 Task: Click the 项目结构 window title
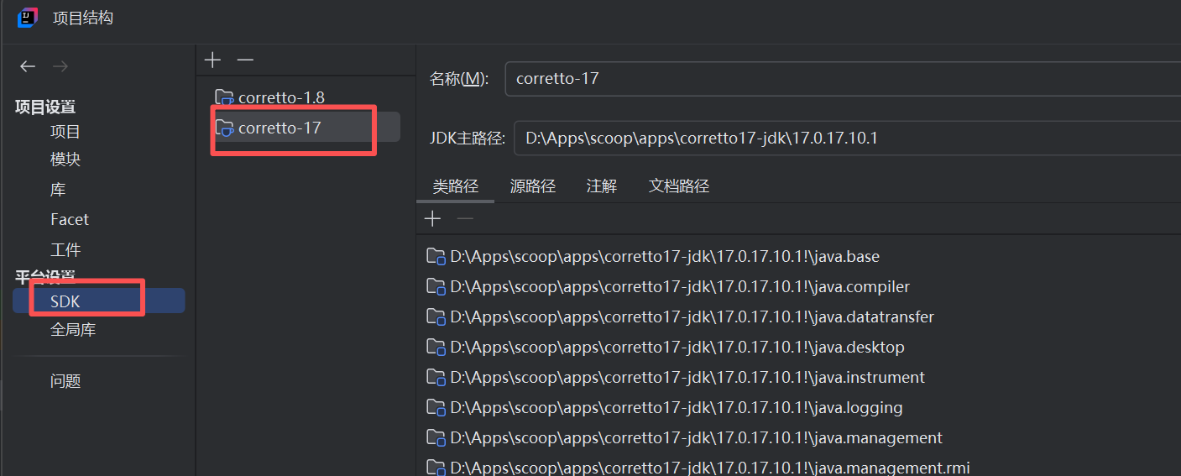pyautogui.click(x=83, y=18)
